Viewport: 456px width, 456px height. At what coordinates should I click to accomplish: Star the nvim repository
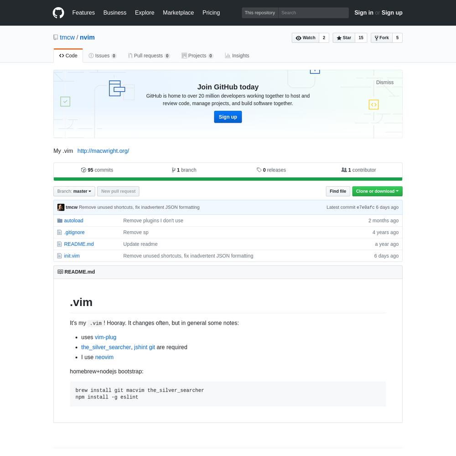coord(344,38)
